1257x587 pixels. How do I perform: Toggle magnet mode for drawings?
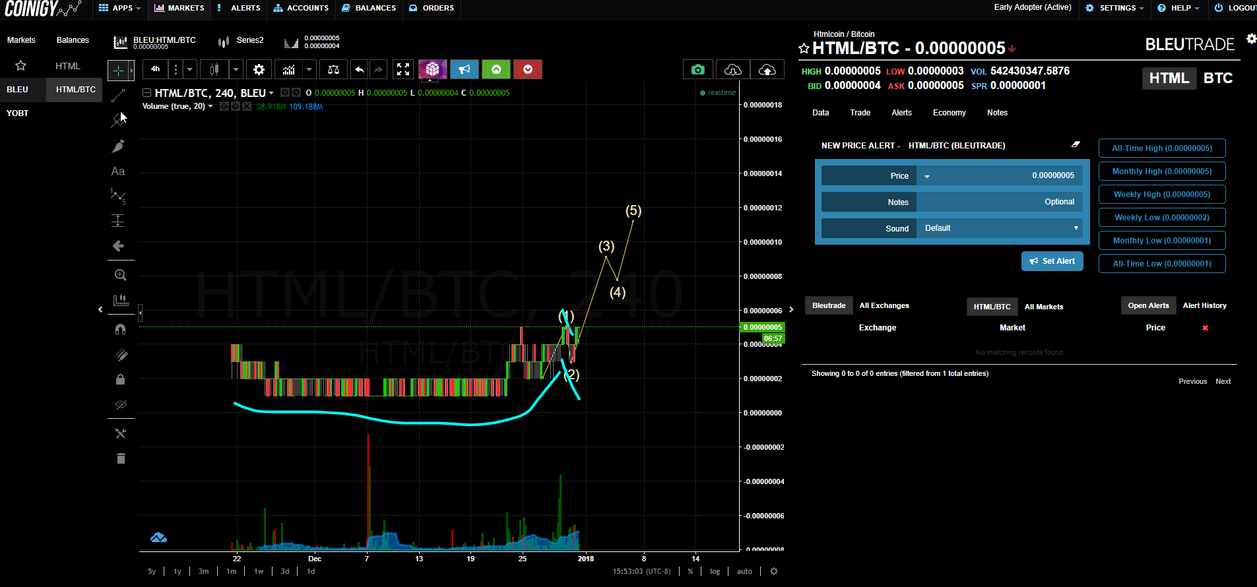tap(121, 329)
